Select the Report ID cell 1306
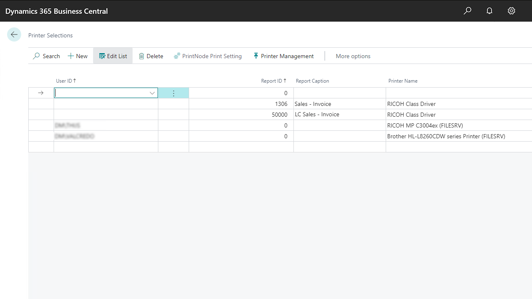Viewport: 532px width, 299px height. click(x=241, y=104)
